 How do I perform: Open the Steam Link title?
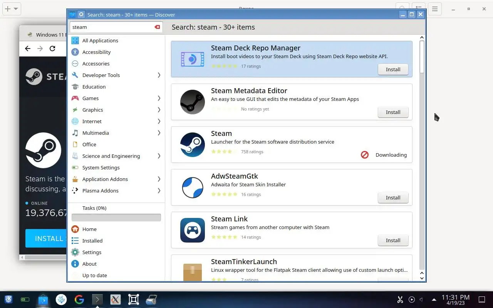point(229,219)
